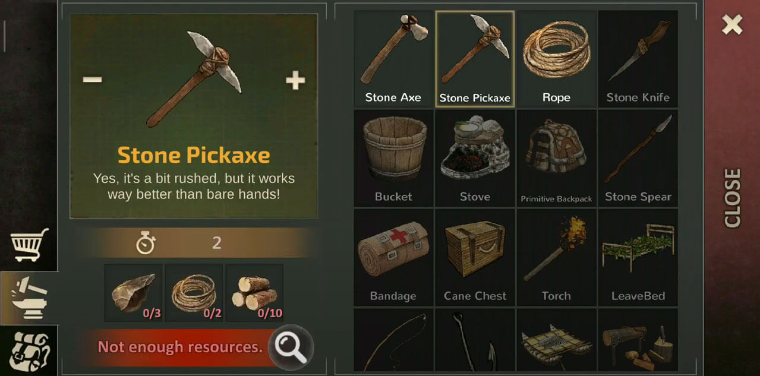Open the Cane Chest recipe

(x=475, y=257)
